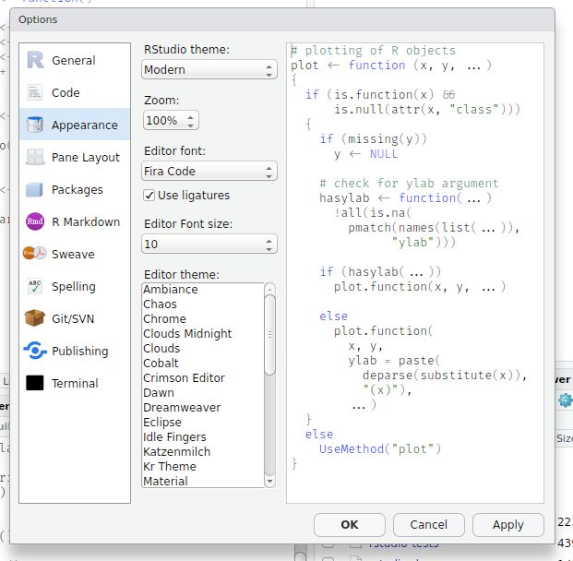The width and height of the screenshot is (573, 561).
Task: Click the Pane Layout grid icon
Action: [x=35, y=157]
